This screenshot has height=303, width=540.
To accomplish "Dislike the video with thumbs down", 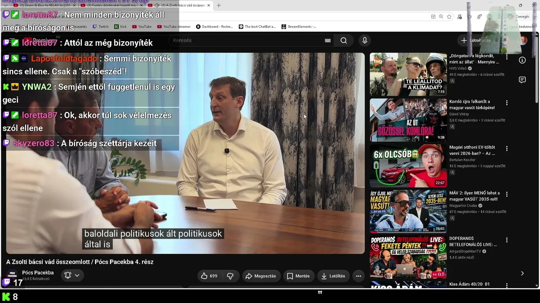I will [230, 276].
